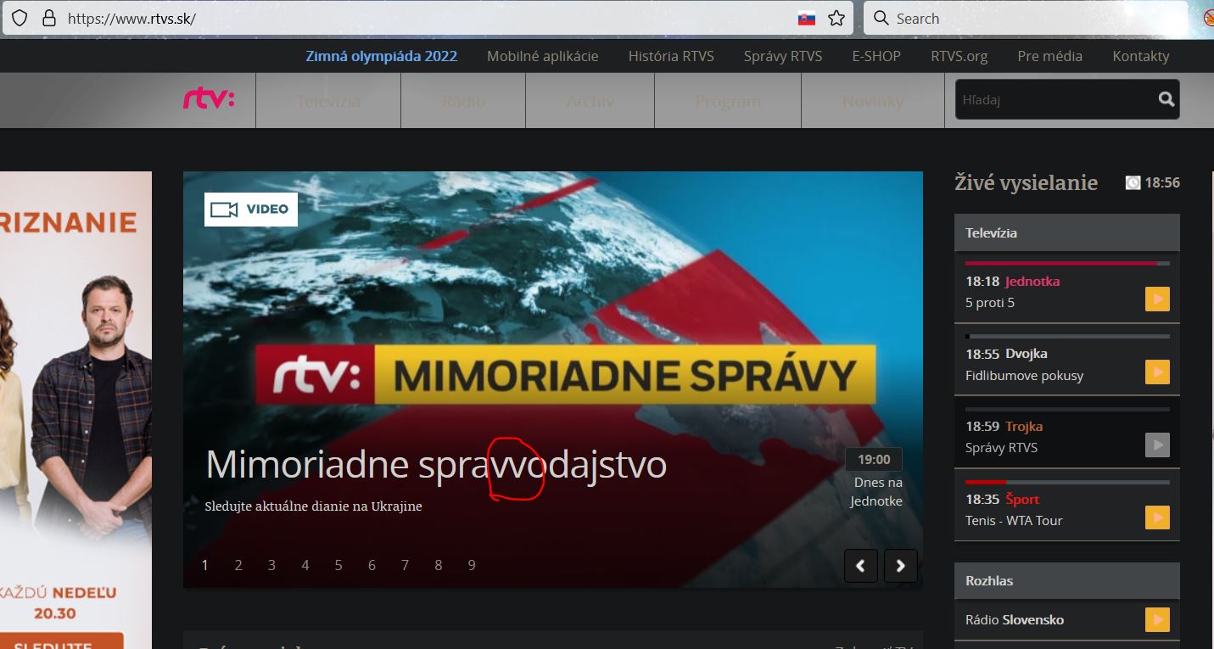Screen dimensions: 1214x649
Task: Click the Mimoriadne spravodajstvo headline
Action: (436, 465)
